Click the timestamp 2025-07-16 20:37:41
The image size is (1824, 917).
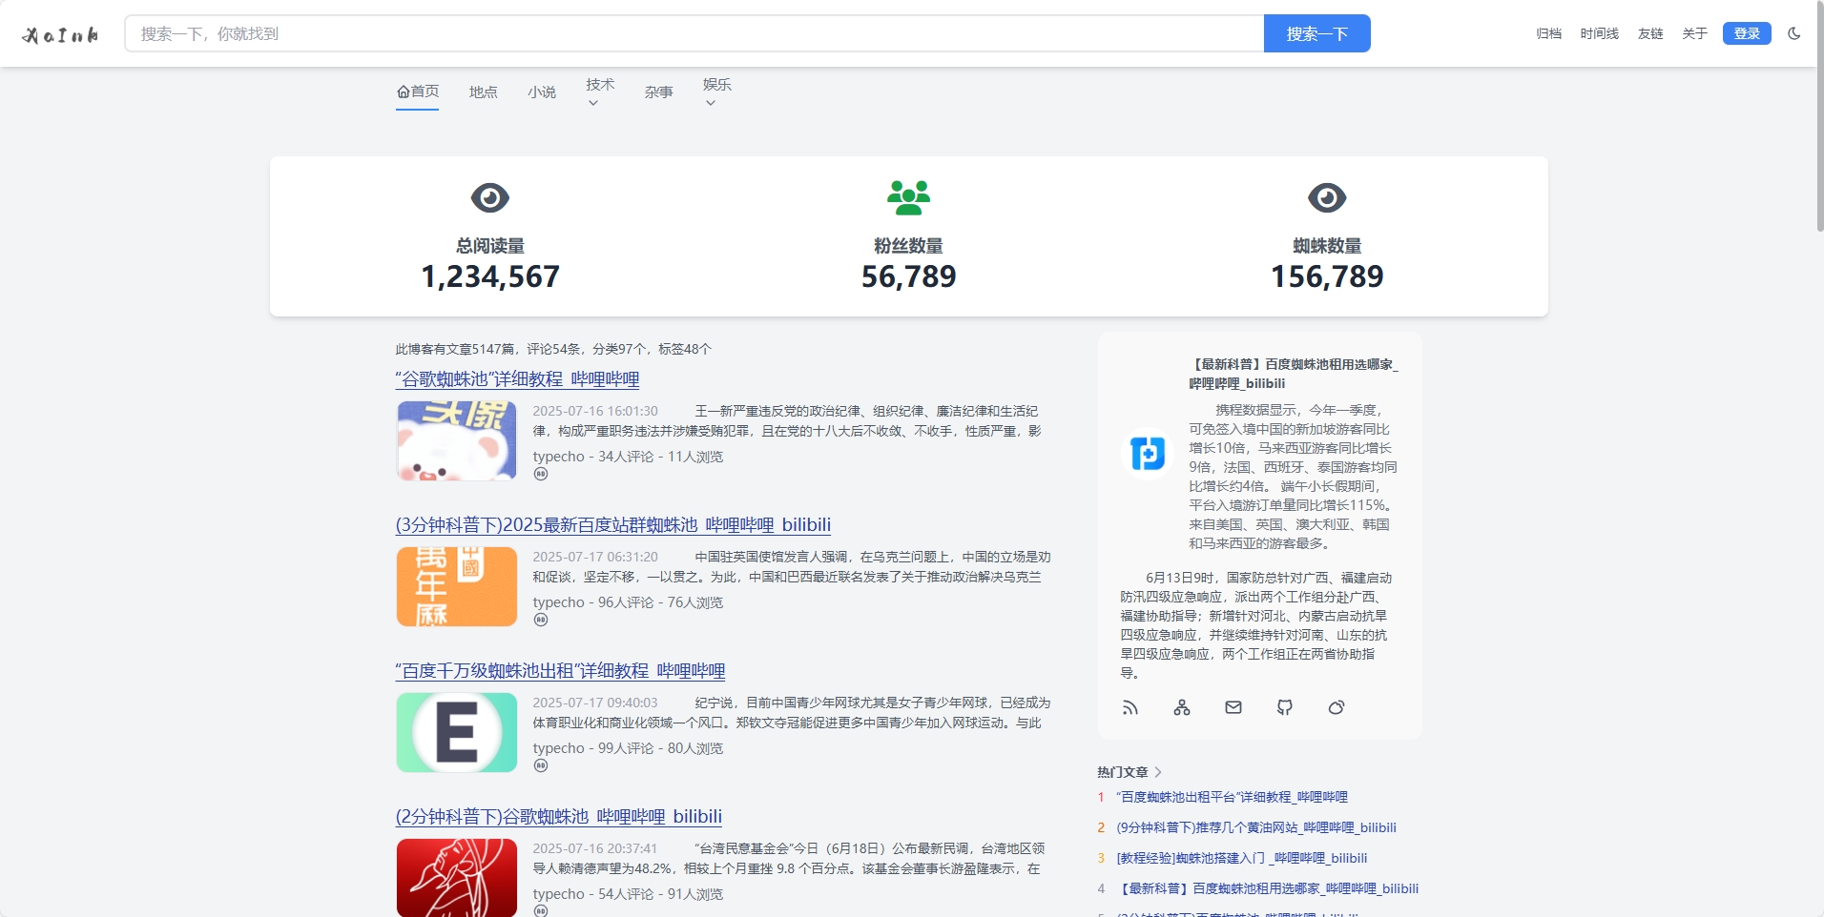click(595, 848)
